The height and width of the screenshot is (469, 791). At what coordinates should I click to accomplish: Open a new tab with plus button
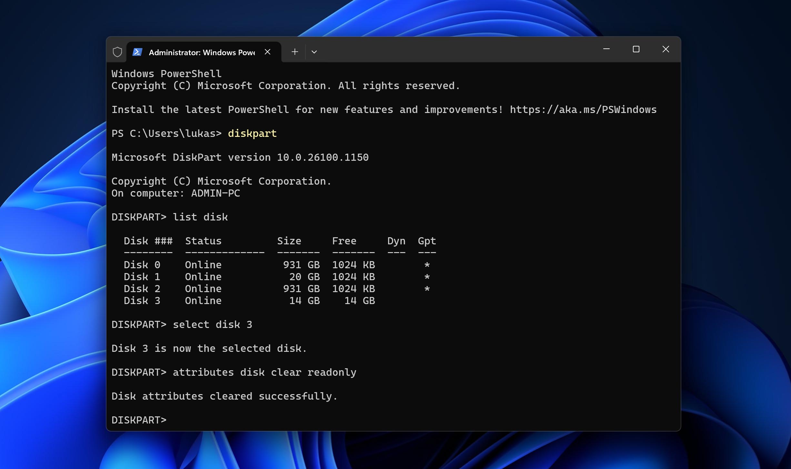pos(295,52)
